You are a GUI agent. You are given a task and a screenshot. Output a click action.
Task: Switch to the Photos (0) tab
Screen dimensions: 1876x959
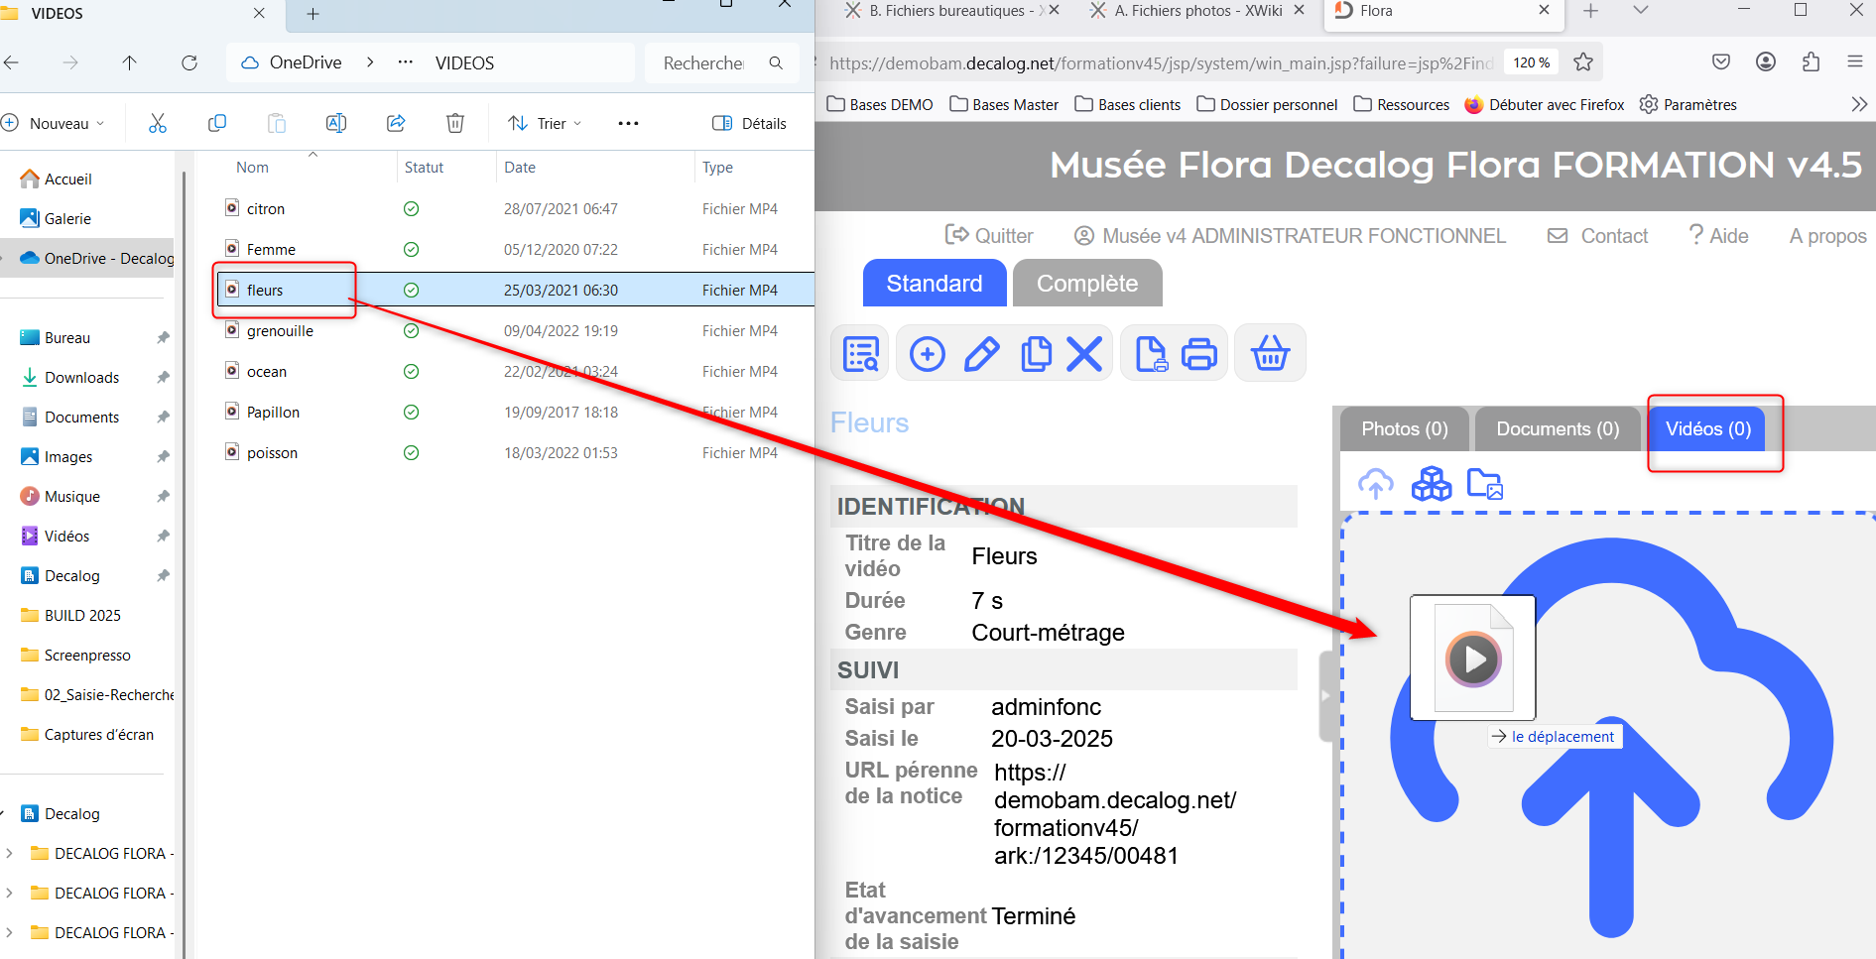coord(1404,429)
